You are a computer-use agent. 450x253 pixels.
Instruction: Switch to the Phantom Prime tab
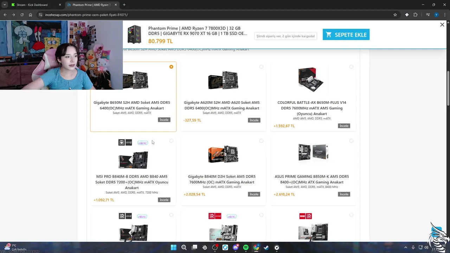pyautogui.click(x=92, y=5)
